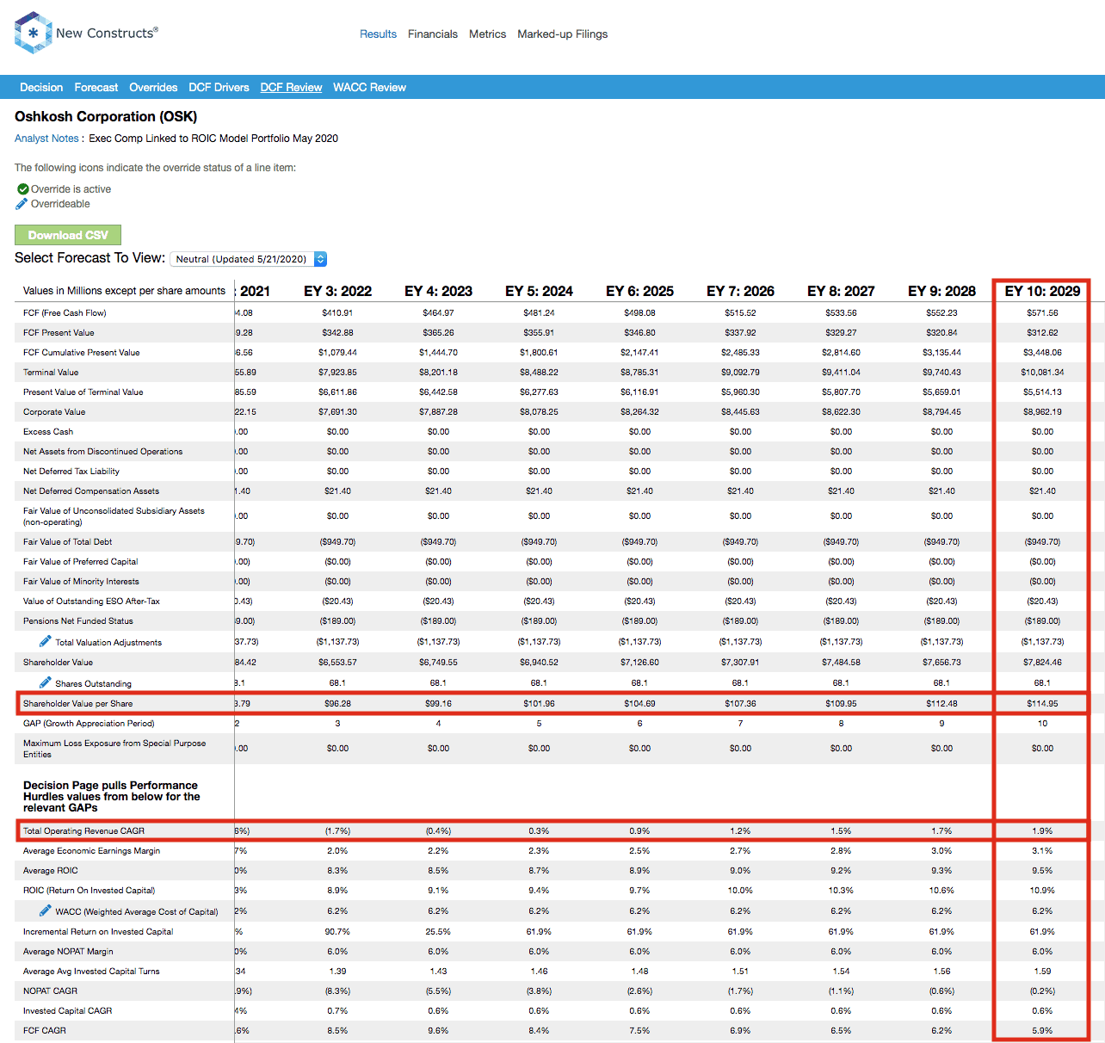Open the Select Forecast To View dropdown
The image size is (1105, 1043).
pos(249,259)
